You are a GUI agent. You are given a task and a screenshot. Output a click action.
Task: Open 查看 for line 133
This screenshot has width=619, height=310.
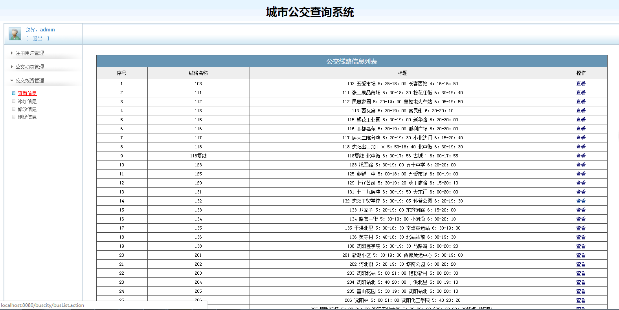click(x=581, y=210)
